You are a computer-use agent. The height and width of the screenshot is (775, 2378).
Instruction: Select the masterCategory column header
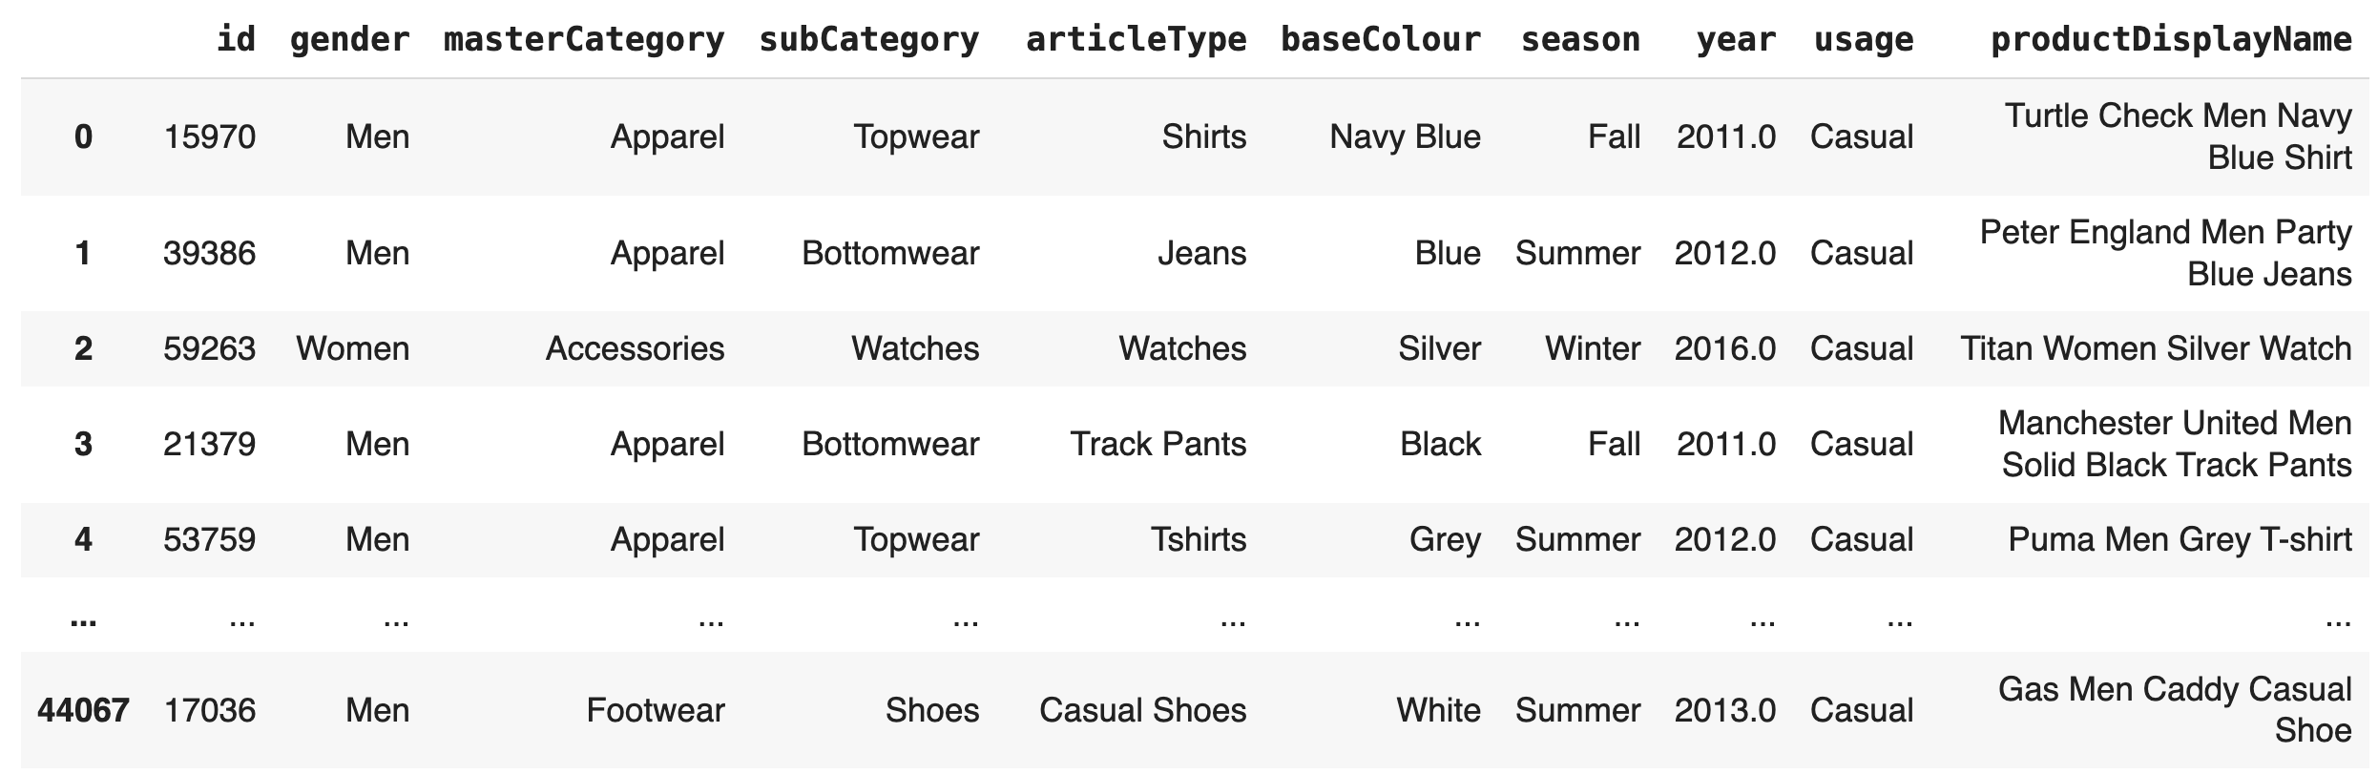click(584, 39)
